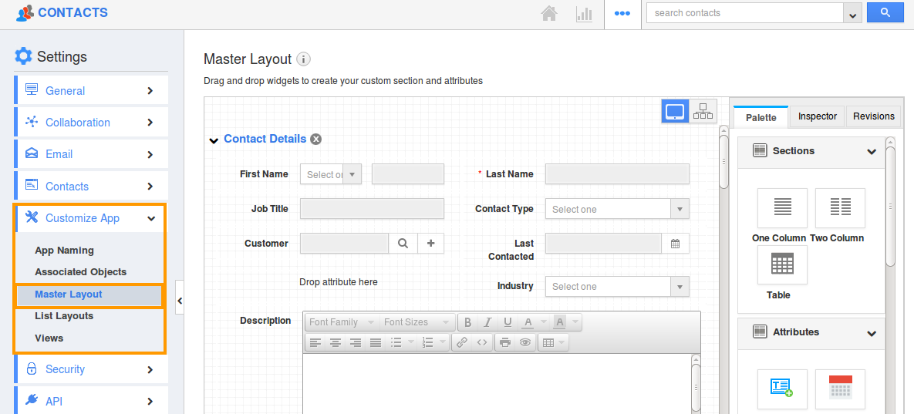
Task: Click the background color button
Action: coord(560,322)
